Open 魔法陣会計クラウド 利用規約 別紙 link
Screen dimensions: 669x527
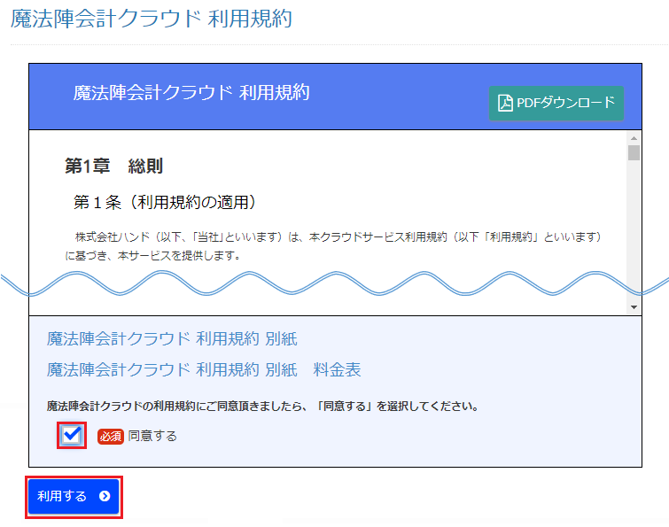click(172, 339)
